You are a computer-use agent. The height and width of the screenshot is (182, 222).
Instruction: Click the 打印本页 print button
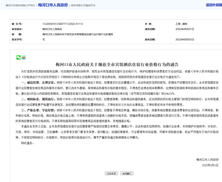pos(111,174)
